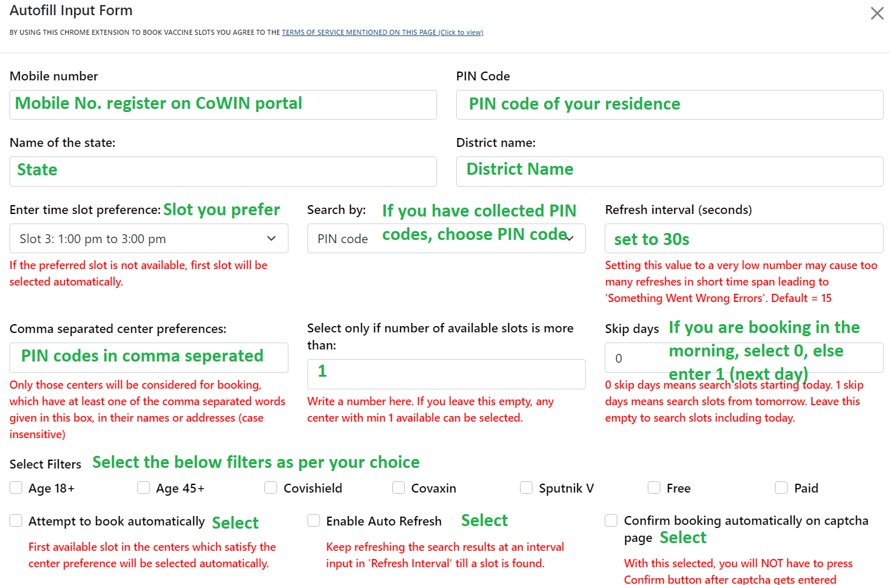890x585 pixels.
Task: Click the 'Autofill Input Form' title text
Action: coord(71,11)
